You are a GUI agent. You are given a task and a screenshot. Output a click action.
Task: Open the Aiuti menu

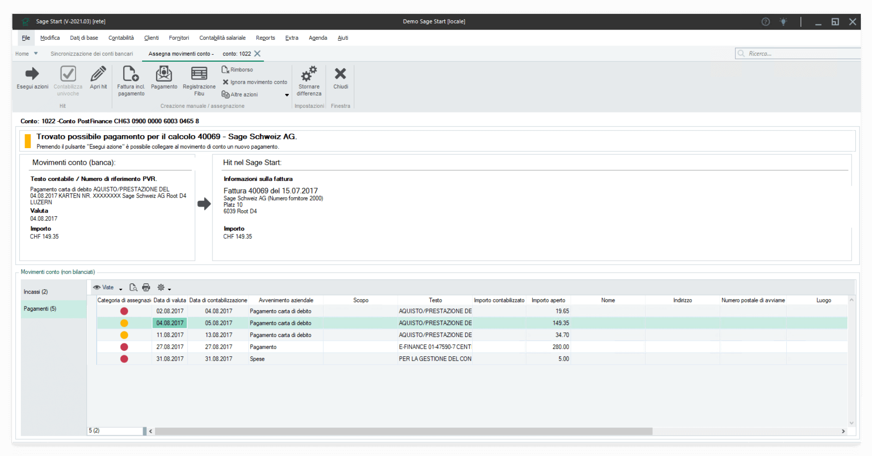[x=343, y=38]
